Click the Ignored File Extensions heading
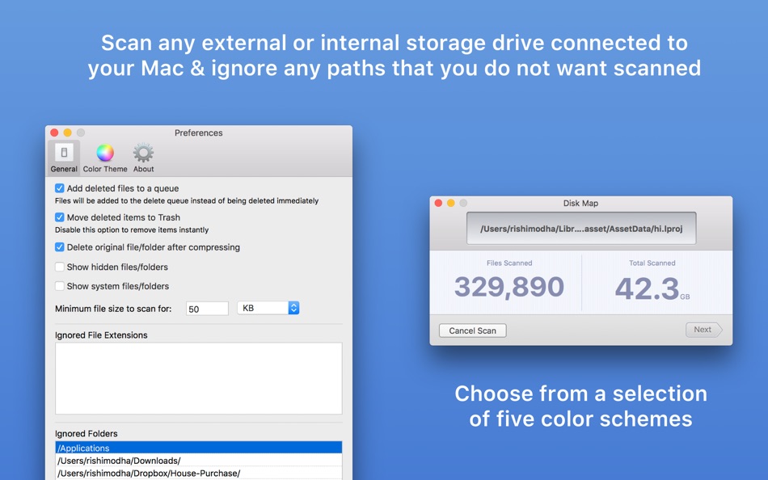Image resolution: width=768 pixels, height=480 pixels. pos(101,335)
